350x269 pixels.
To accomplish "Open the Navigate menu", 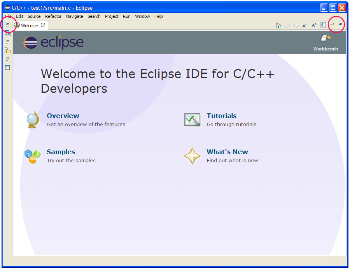I will coord(75,16).
